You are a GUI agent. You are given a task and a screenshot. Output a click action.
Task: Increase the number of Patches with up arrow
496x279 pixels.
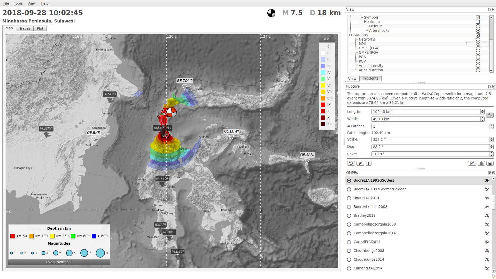[x=491, y=125]
